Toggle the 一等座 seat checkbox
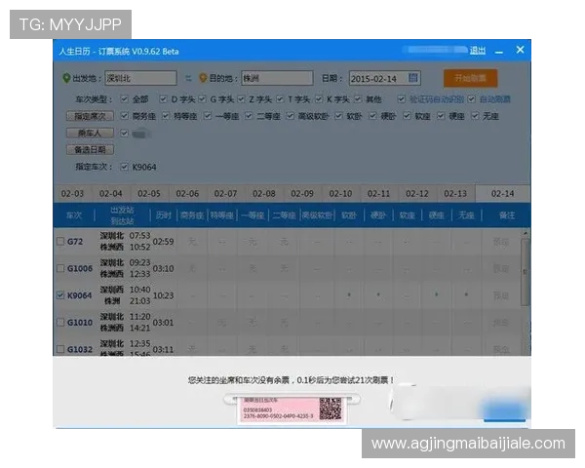585x468 pixels. (208, 116)
